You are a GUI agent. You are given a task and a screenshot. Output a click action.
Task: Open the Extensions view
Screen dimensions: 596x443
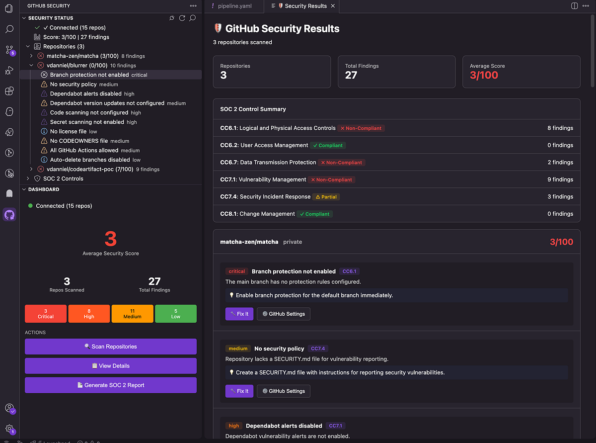[9, 91]
